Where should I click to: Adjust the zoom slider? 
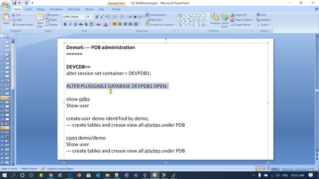tap(295, 169)
